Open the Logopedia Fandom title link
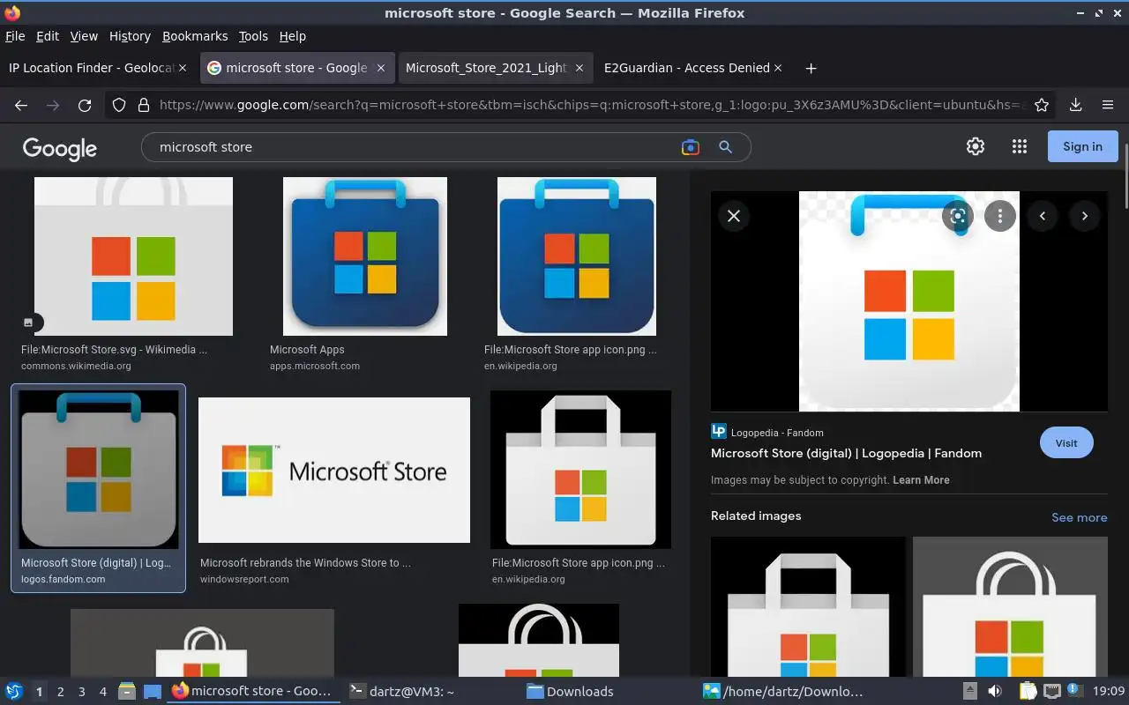 pyautogui.click(x=846, y=453)
